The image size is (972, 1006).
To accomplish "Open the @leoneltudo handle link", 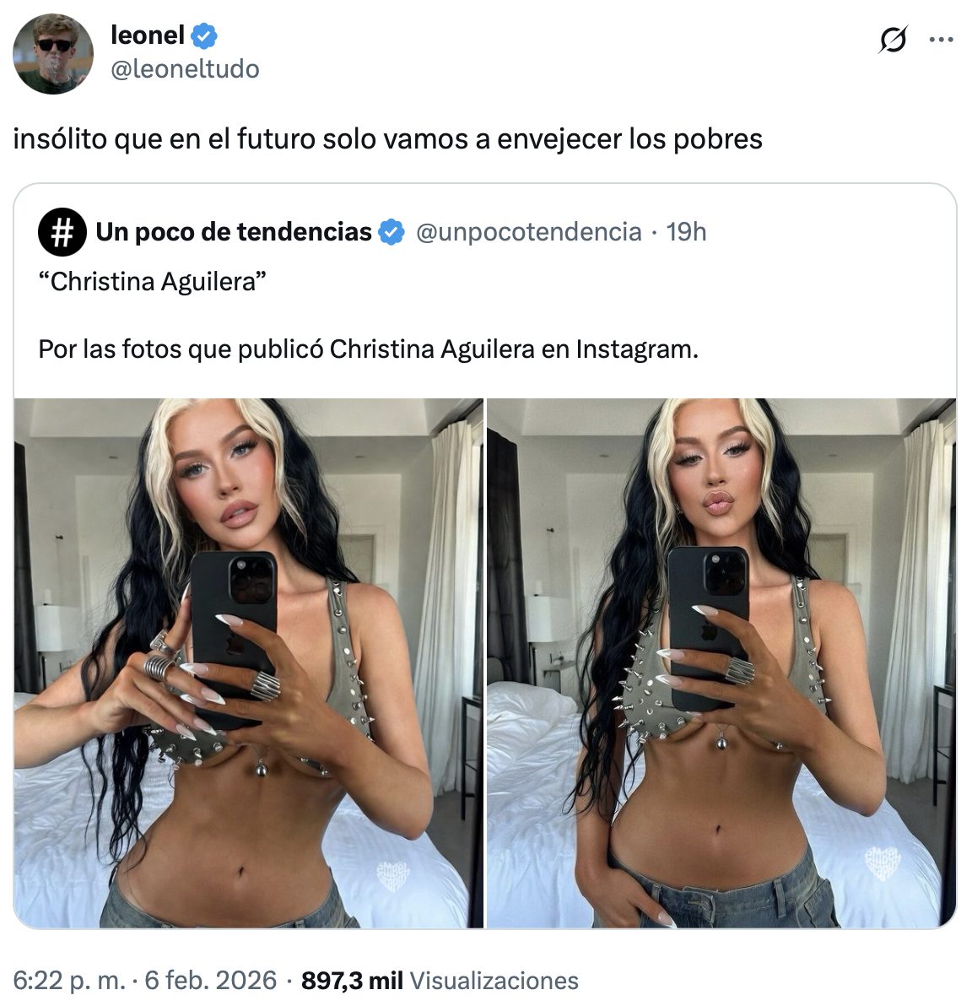I will pos(185,68).
